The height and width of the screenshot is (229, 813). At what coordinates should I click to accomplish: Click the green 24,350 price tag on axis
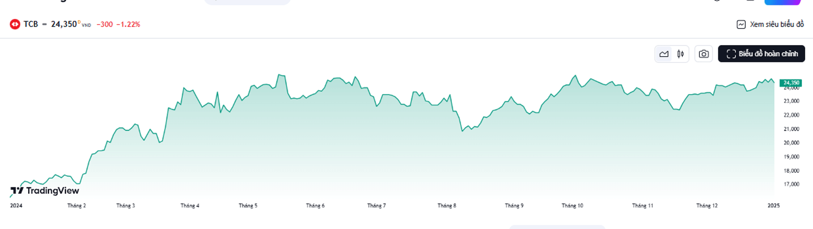[x=791, y=83]
